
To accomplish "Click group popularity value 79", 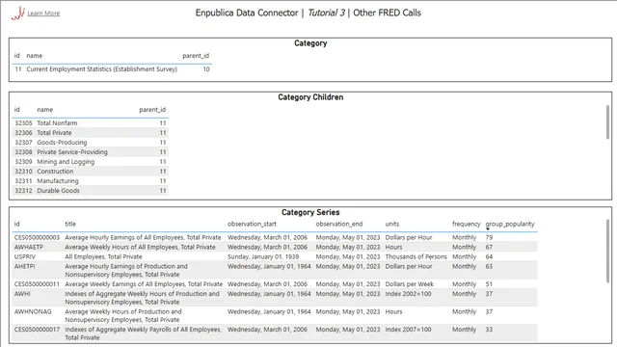I will click(489, 238).
